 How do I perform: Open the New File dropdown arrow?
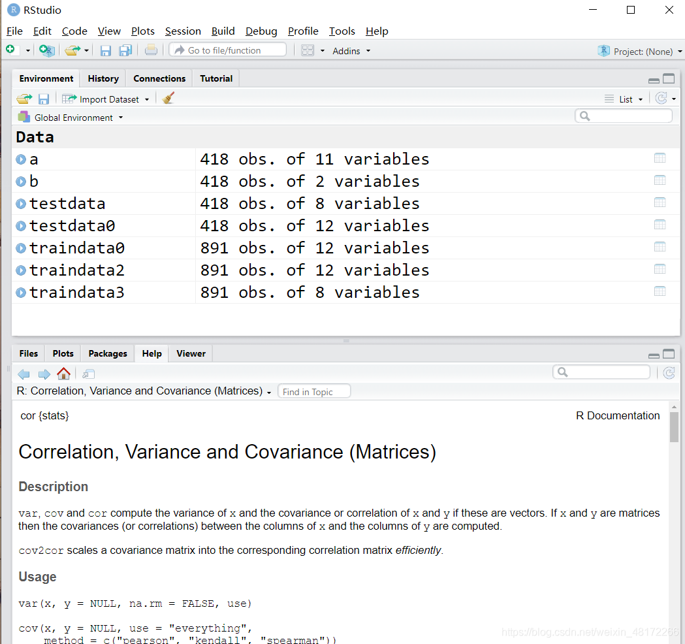click(27, 51)
